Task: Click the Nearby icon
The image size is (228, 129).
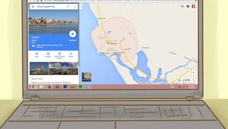Action: click(48, 54)
